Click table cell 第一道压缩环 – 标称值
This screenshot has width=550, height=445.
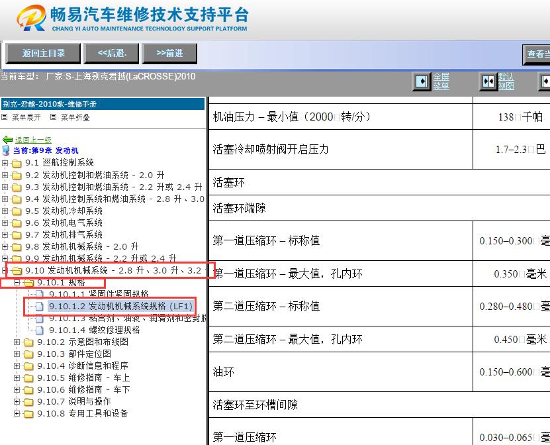click(x=341, y=241)
